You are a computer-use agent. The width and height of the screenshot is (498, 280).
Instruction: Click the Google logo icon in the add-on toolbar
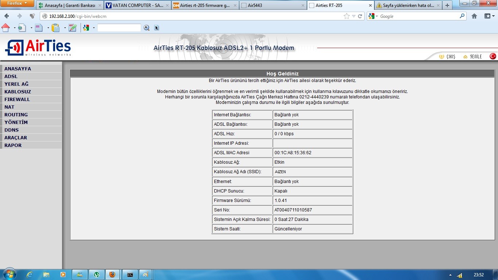pyautogui.click(x=86, y=27)
